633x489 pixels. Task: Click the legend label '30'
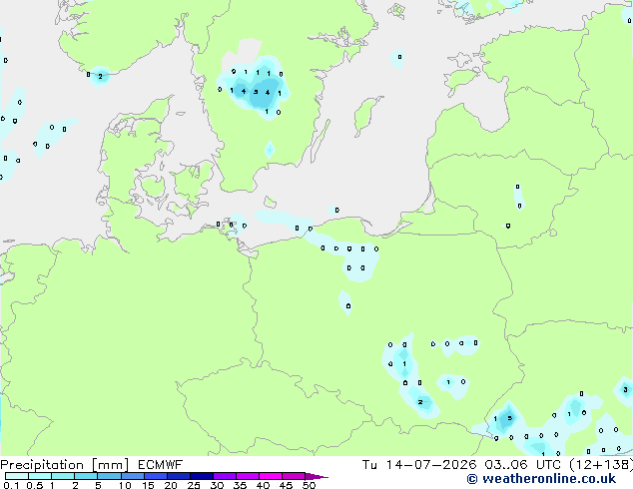pyautogui.click(x=217, y=485)
